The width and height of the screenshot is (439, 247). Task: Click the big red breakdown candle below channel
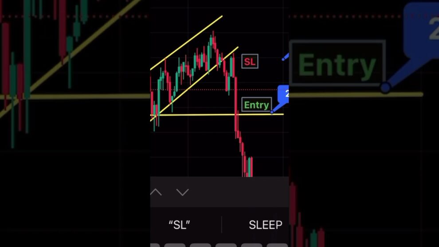click(236, 104)
